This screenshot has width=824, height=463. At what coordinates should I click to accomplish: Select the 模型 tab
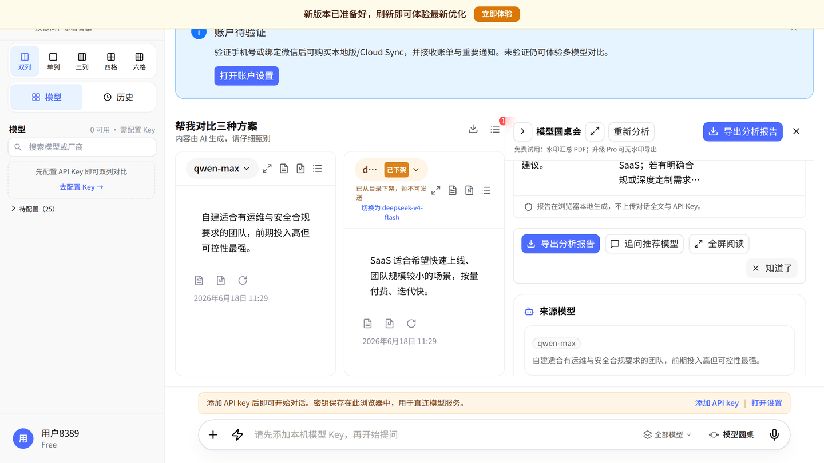pyautogui.click(x=46, y=97)
